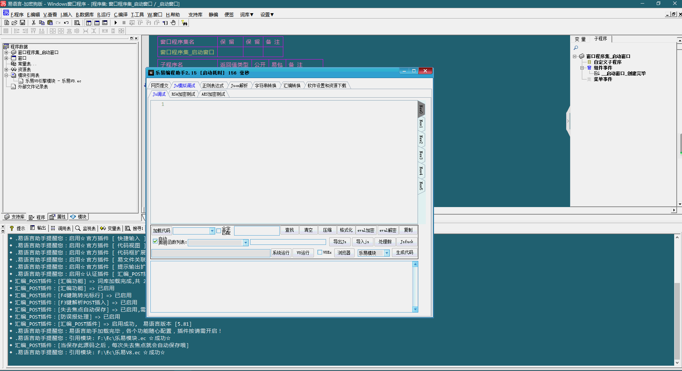Screen dimensions: 682x371
Task: Open the dropdown next to 加载代码
Action: pos(212,231)
